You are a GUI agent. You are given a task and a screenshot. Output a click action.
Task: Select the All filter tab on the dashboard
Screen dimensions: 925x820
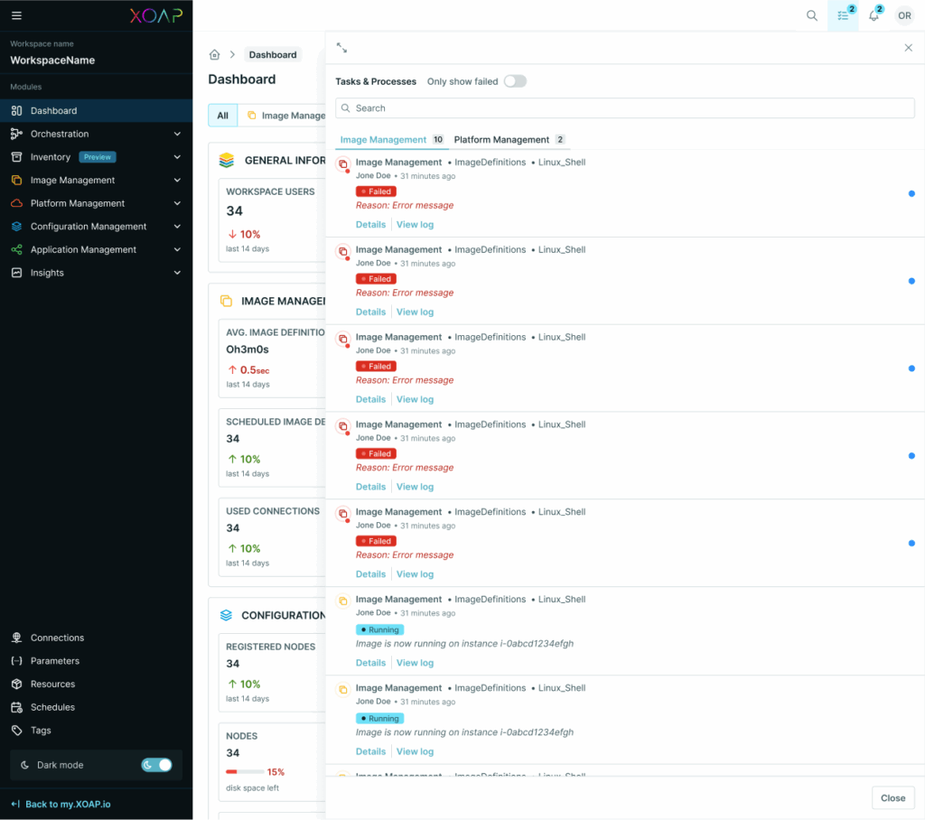click(x=222, y=116)
